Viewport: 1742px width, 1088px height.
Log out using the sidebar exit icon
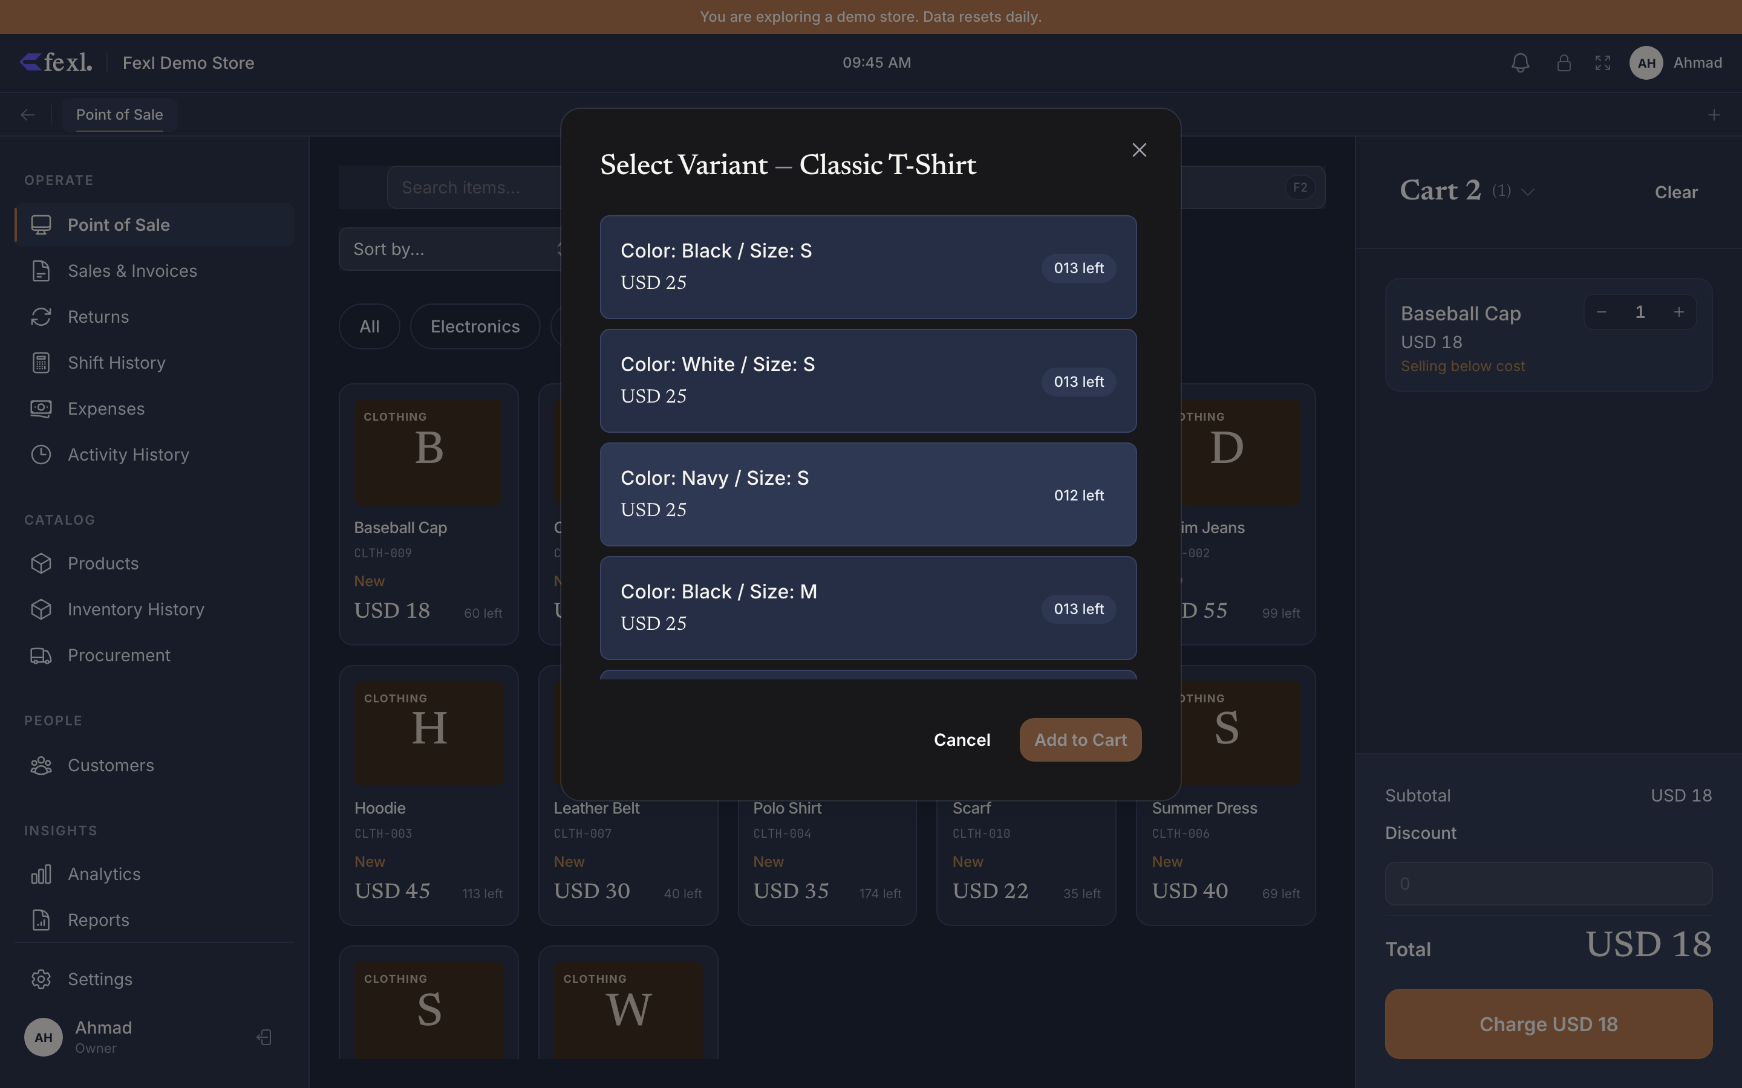click(x=264, y=1037)
